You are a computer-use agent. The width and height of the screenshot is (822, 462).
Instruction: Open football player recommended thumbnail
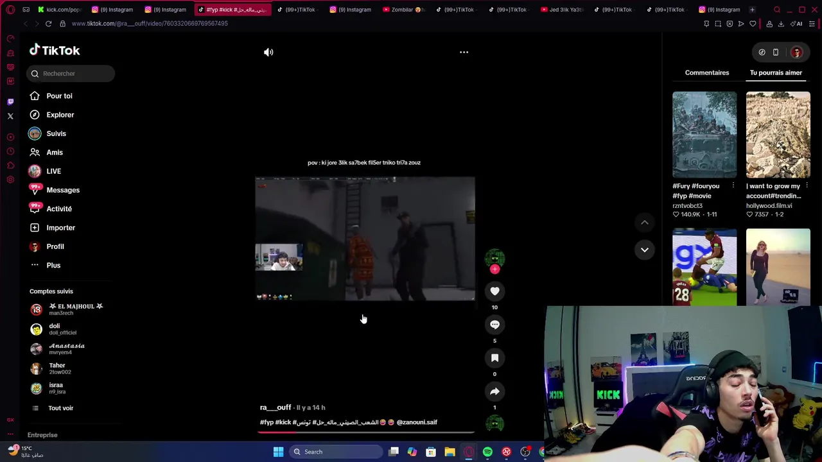click(704, 267)
